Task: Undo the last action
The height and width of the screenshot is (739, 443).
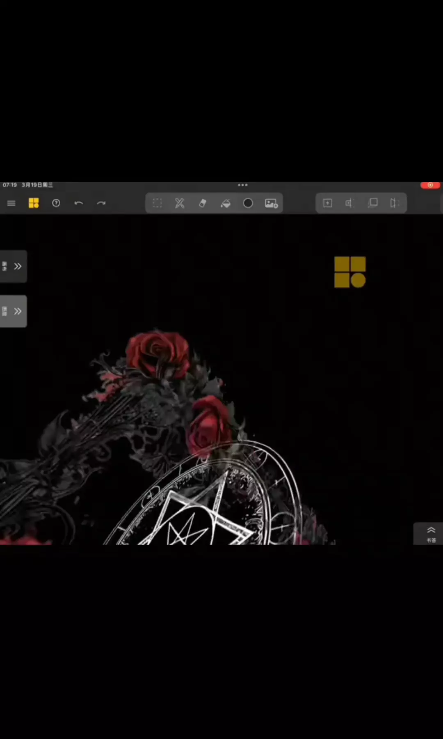Action: click(79, 203)
